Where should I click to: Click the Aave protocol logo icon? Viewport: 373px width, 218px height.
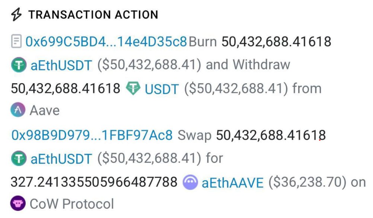(x=18, y=110)
